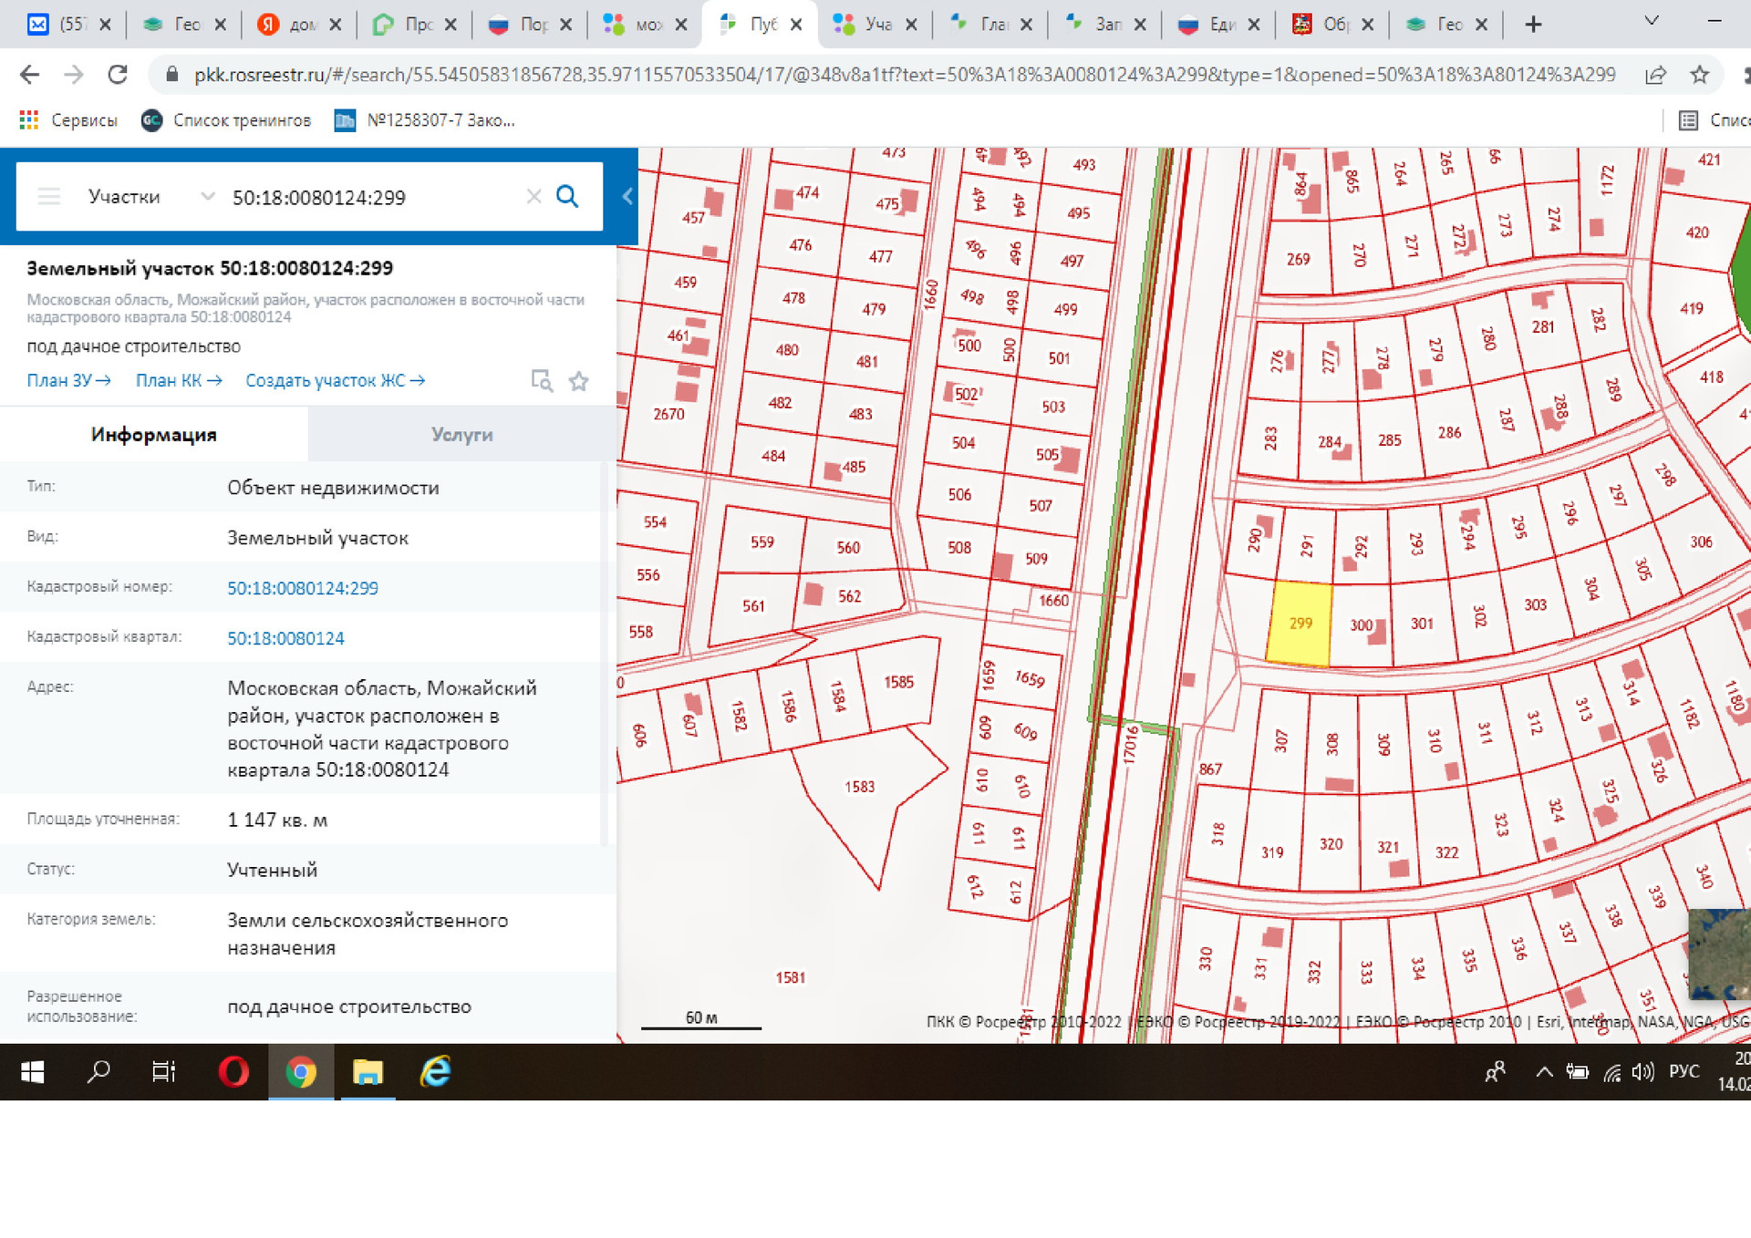Collapse the side panel with arrow
Viewport: 1751px width, 1238px height.
pos(627,196)
